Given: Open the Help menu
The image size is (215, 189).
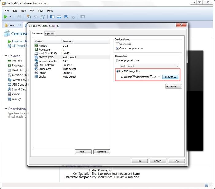Looking at the screenshot, I should (50, 10).
